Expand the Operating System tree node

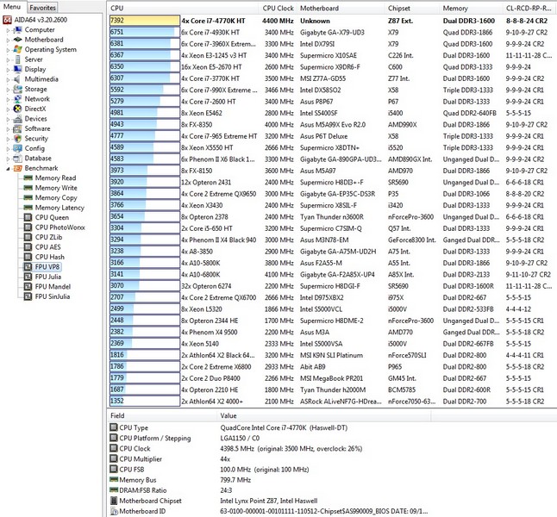click(8, 50)
